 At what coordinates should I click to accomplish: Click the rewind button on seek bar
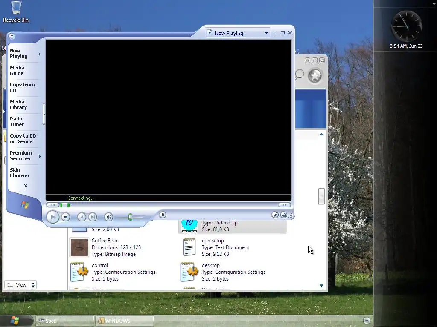(52, 205)
